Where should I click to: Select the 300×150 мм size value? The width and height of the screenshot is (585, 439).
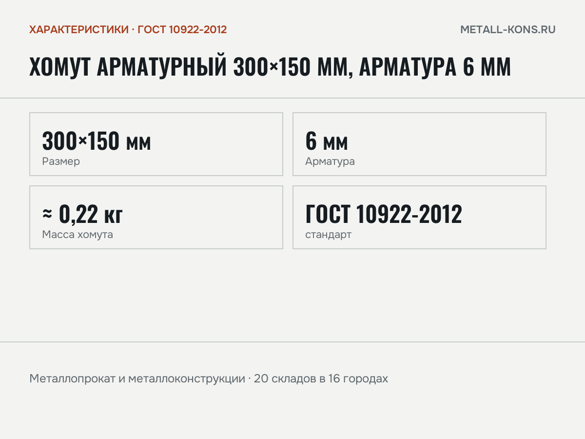pos(97,141)
